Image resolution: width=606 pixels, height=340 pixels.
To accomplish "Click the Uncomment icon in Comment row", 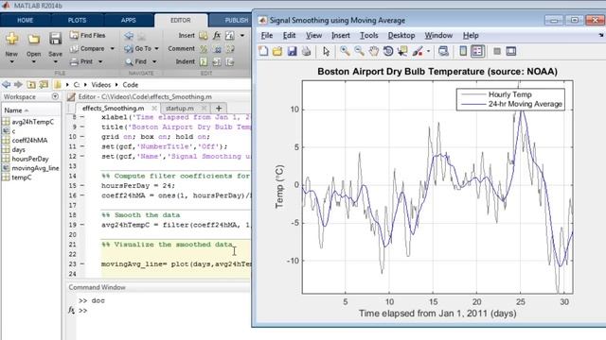I will tap(217, 49).
